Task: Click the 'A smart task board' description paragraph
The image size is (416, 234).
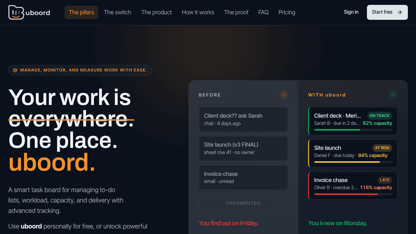Action: [x=66, y=200]
